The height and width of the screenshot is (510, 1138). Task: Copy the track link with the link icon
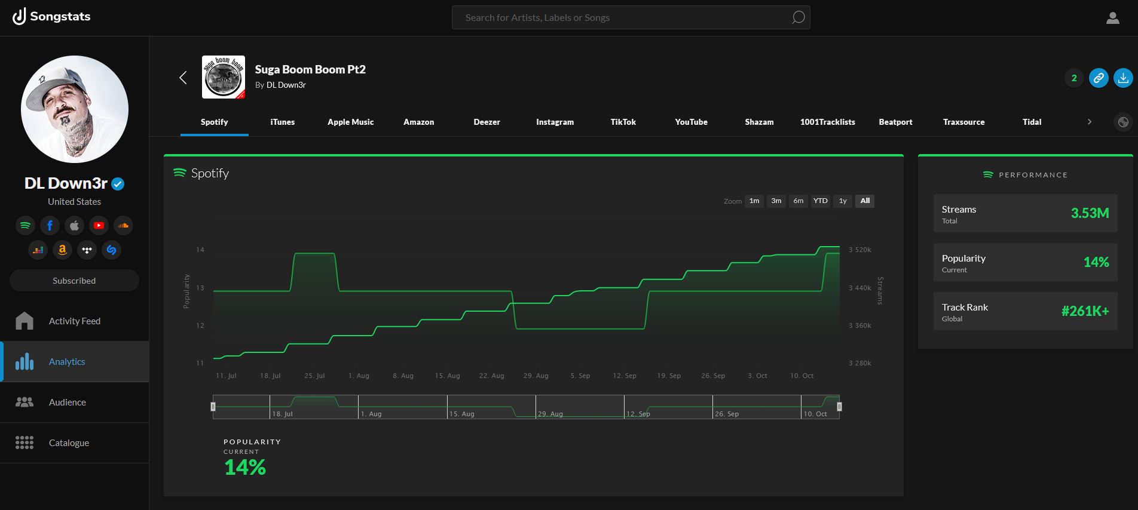coord(1099,78)
